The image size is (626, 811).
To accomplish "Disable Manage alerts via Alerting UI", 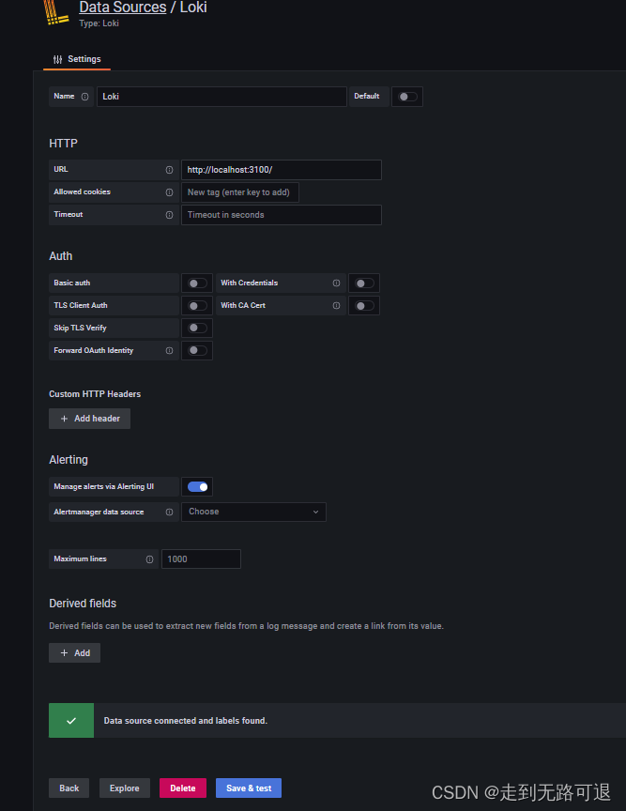I will [197, 487].
